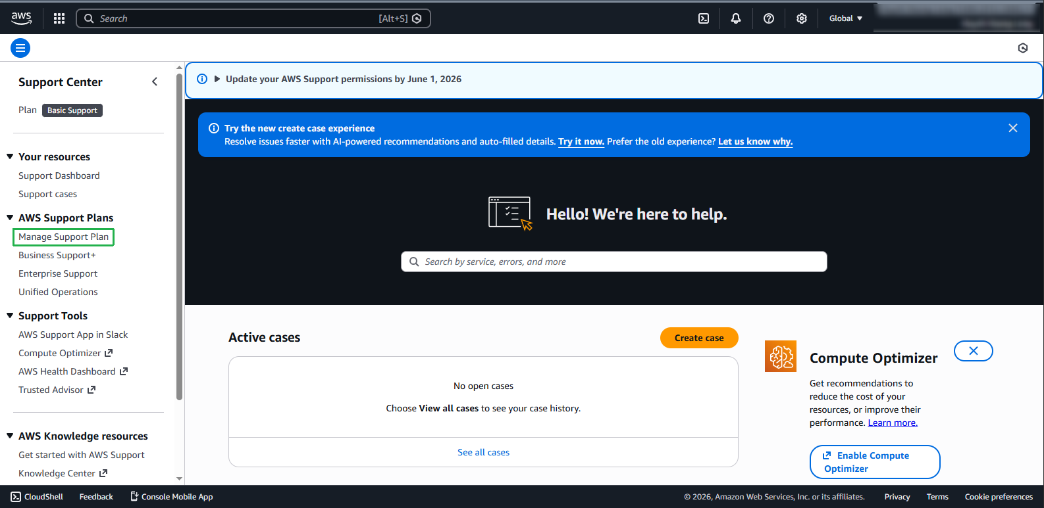The height and width of the screenshot is (508, 1044).
Task: Open Compute Optimizer sidebar link
Action: 65,353
